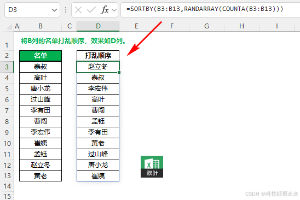Select row 7 header

[x=7, y=110]
